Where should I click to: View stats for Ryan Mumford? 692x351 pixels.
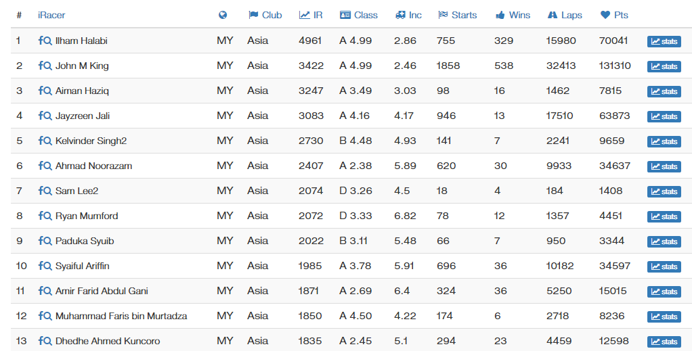[664, 216]
